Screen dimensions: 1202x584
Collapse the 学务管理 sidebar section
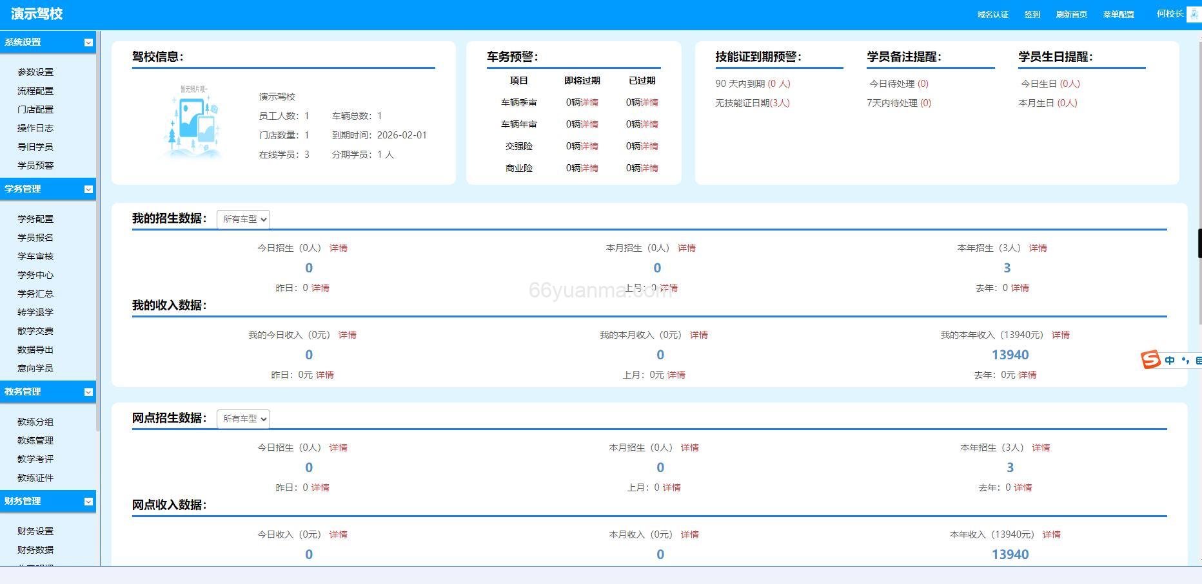[x=88, y=189]
